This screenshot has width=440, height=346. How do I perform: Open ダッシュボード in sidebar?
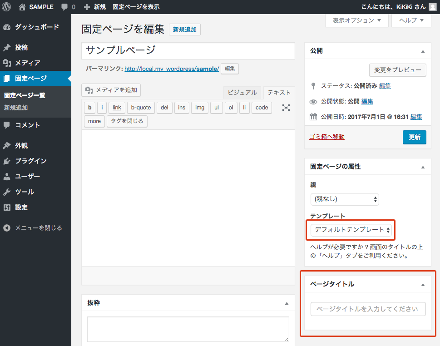(35, 27)
